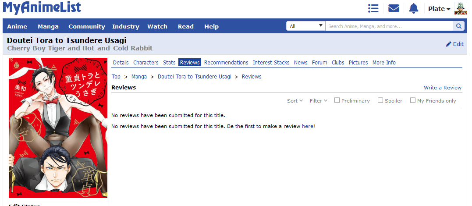Switch to the News tab
Image resolution: width=472 pixels, height=206 pixels.
(x=301, y=62)
